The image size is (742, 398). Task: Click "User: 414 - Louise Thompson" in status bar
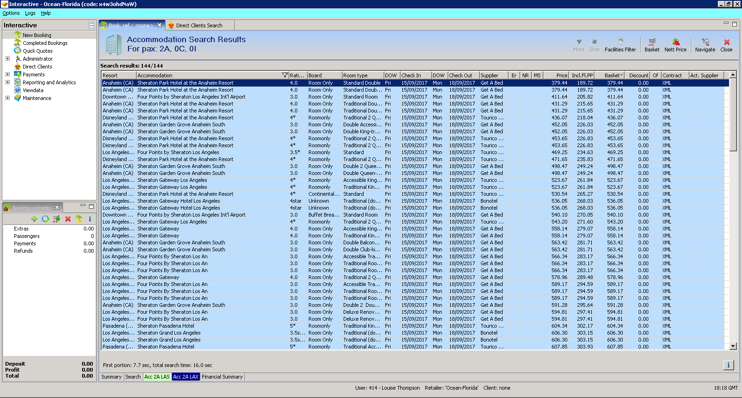point(388,388)
